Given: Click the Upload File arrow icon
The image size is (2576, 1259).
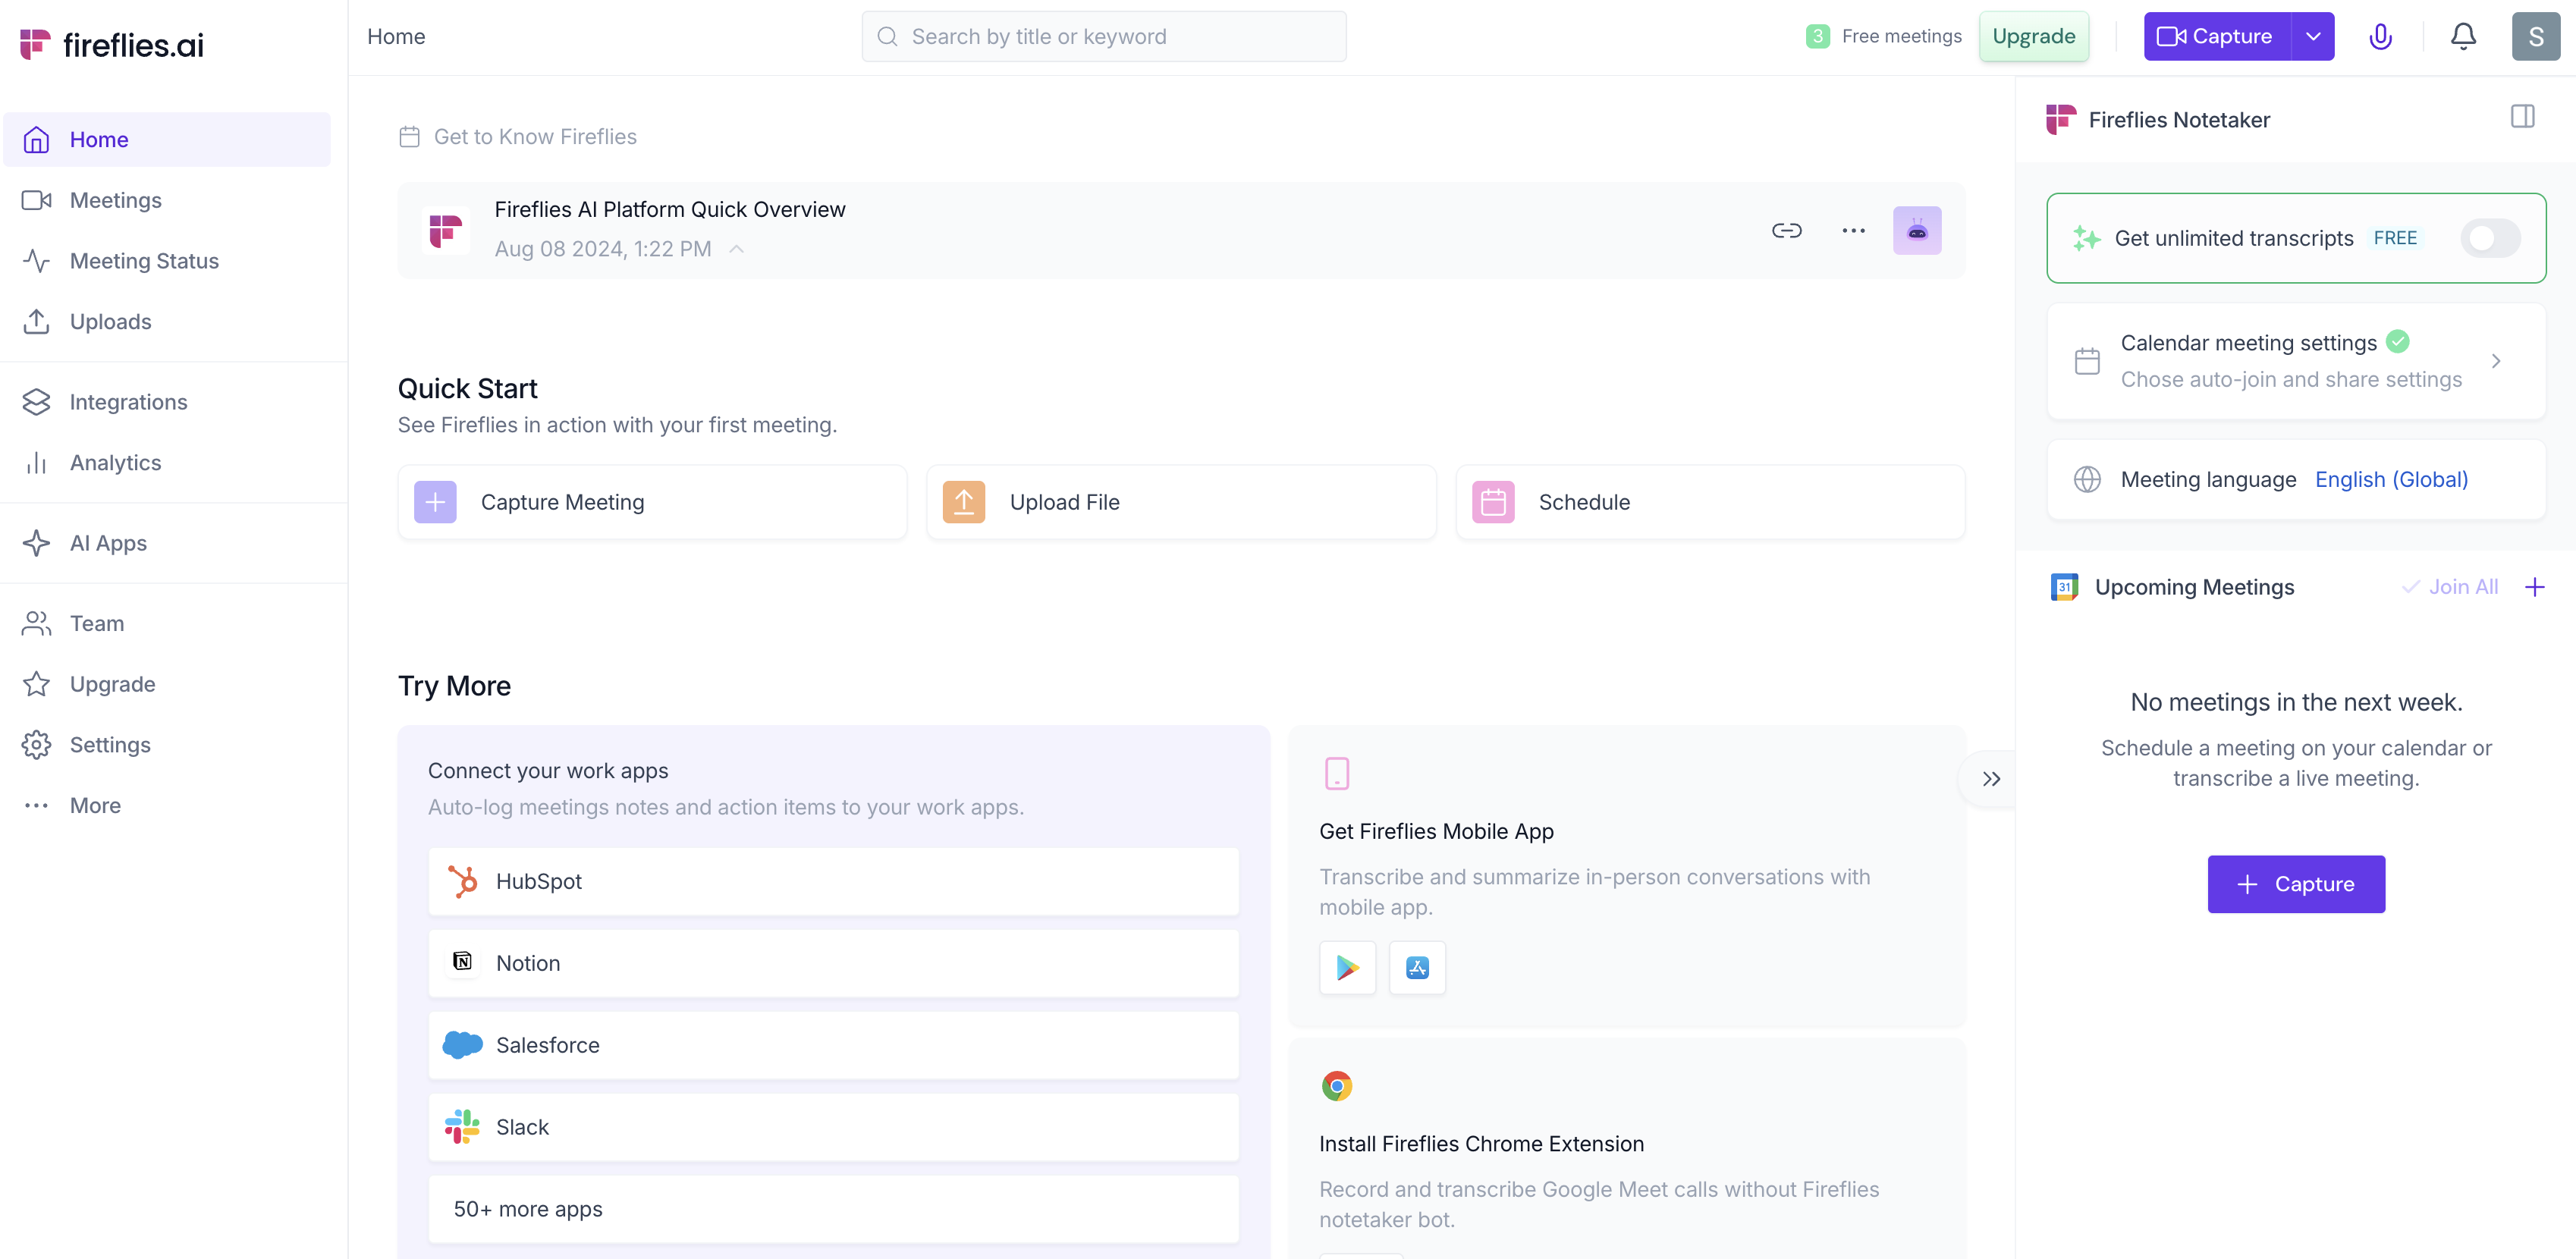Looking at the screenshot, I should click(x=964, y=502).
